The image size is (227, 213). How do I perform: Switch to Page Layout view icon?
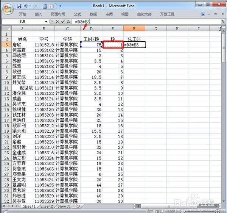157,211
